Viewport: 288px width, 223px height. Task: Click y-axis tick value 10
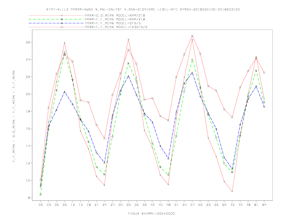(28, 180)
